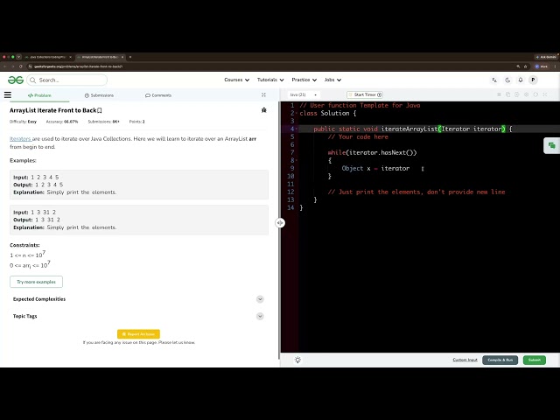560x420 pixels.
Task: Switch to the first browser tab
Action: pos(48,57)
